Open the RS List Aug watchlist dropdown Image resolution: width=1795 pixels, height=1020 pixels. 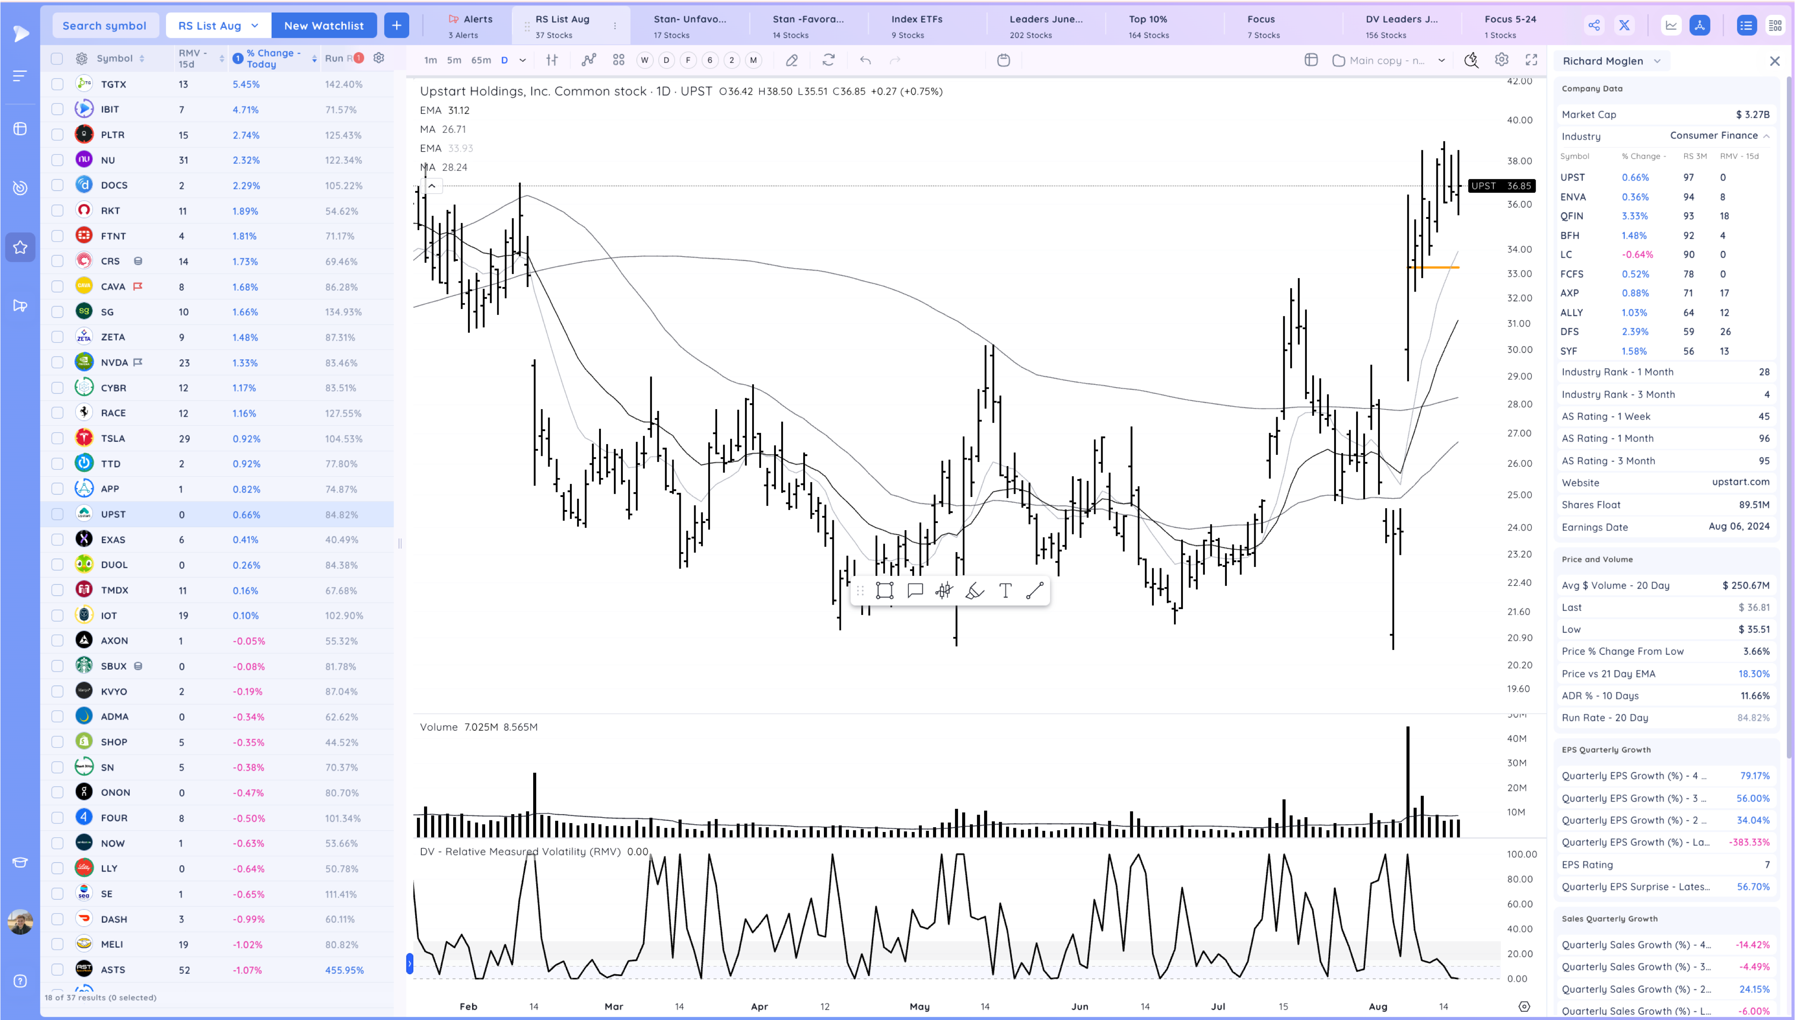coord(218,26)
